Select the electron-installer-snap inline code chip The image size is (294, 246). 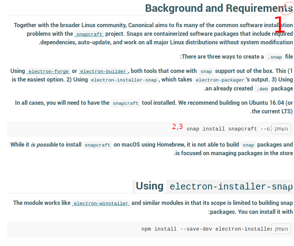(123, 80)
